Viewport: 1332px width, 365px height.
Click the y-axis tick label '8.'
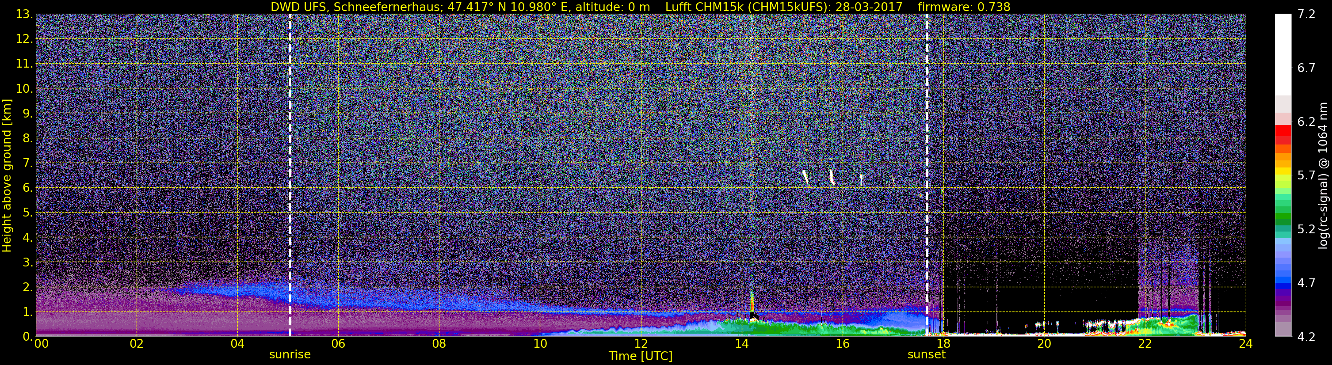[x=27, y=139]
